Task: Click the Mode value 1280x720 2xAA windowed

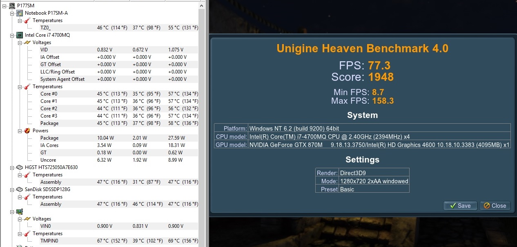Action: tap(374, 181)
